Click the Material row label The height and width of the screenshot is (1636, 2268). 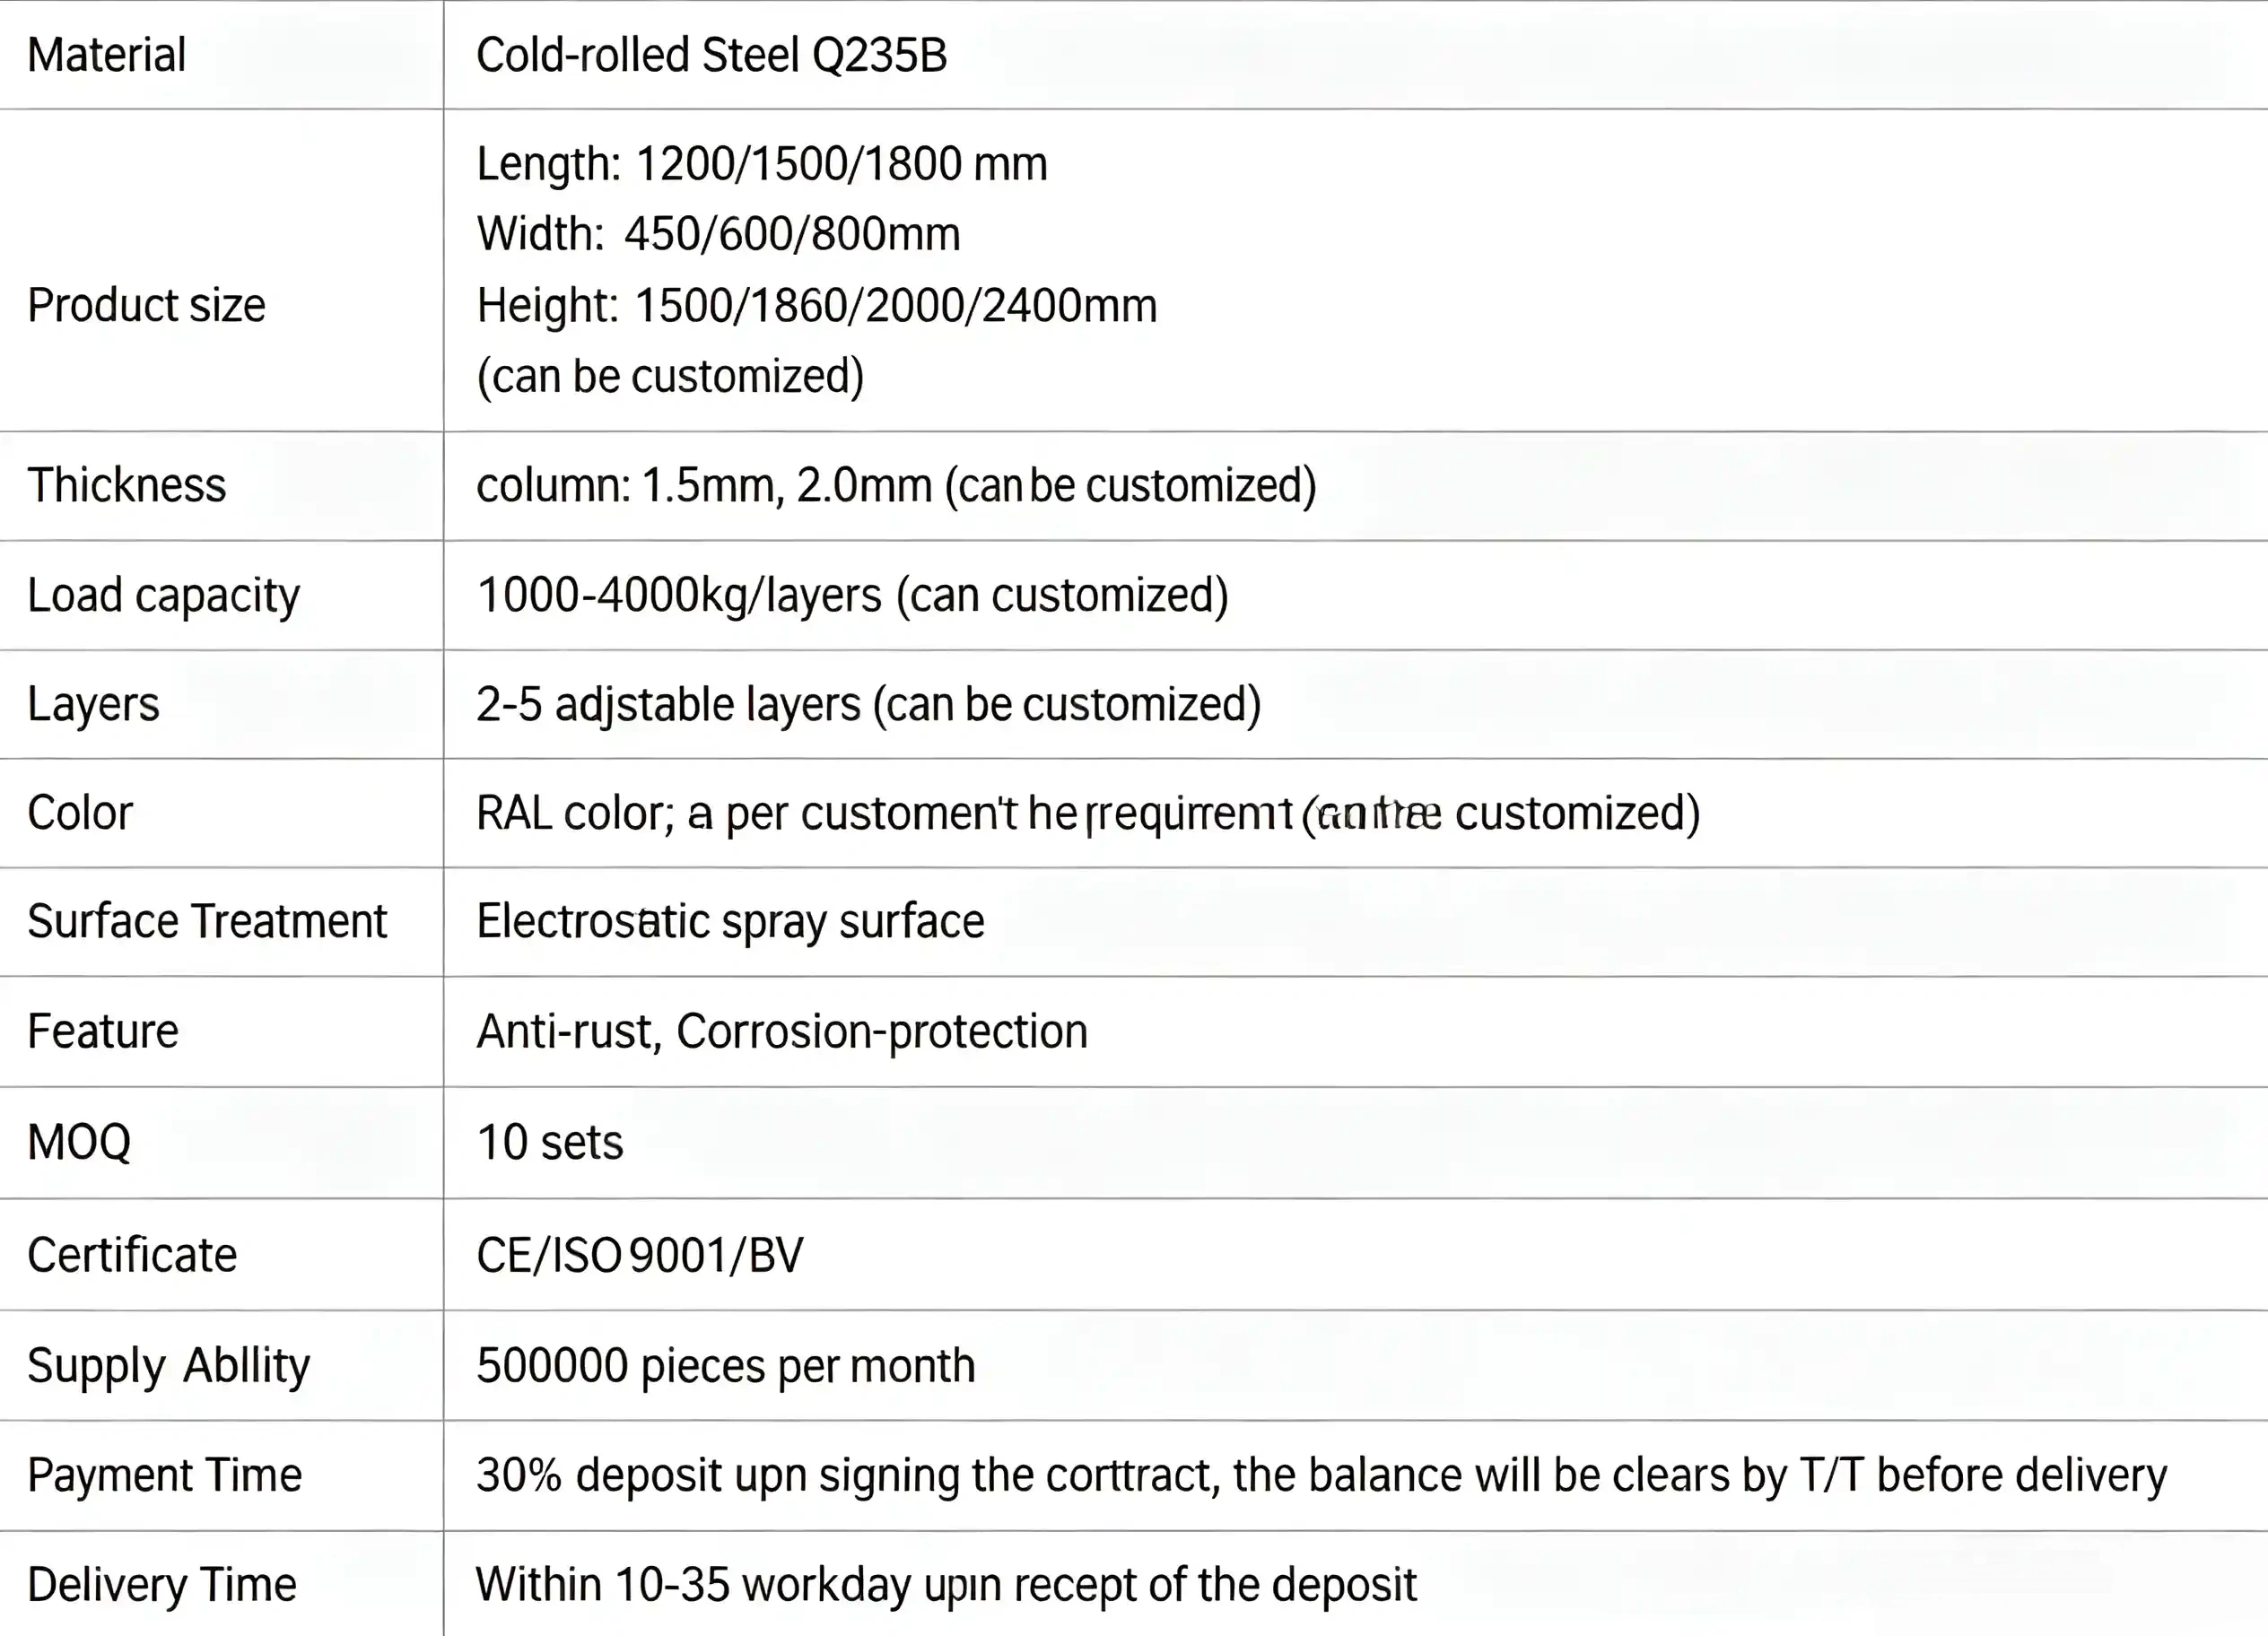pyautogui.click(x=106, y=55)
